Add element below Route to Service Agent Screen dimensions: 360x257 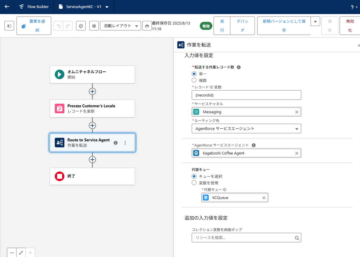click(x=92, y=159)
